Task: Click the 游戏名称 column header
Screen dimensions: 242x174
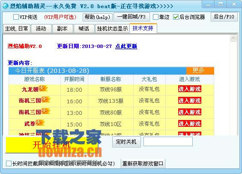Action: pyautogui.click(x=34, y=79)
